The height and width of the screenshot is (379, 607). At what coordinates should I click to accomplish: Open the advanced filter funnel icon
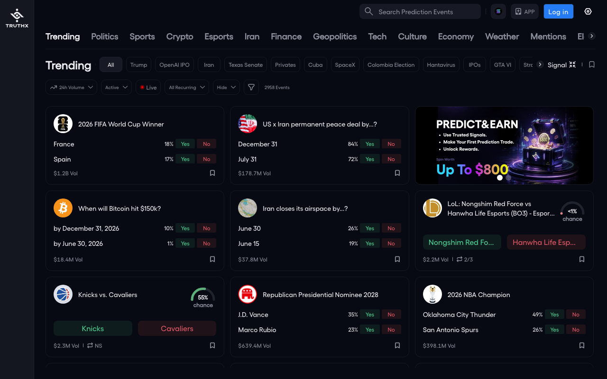[x=251, y=87]
